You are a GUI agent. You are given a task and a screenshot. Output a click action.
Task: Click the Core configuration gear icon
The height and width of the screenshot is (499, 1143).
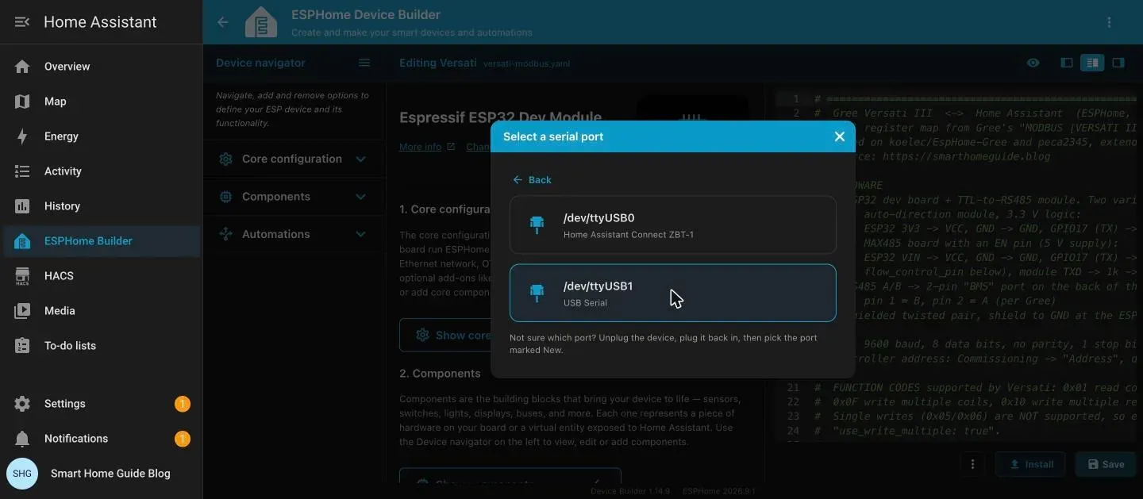click(226, 159)
